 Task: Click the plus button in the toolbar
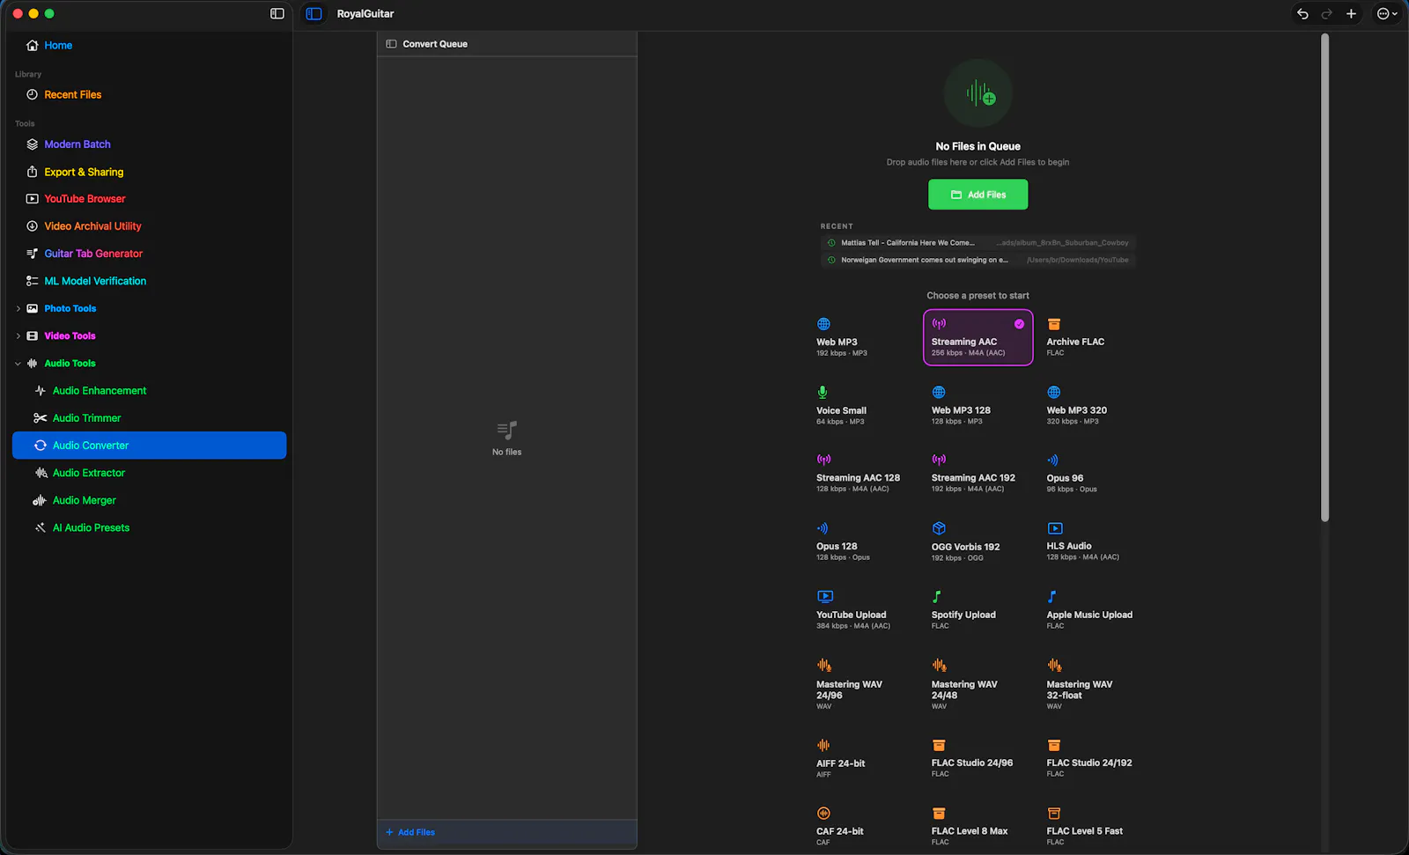tap(1351, 13)
